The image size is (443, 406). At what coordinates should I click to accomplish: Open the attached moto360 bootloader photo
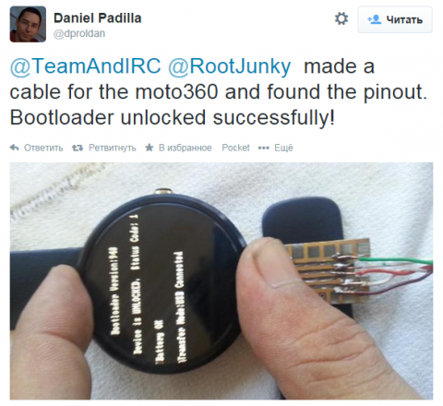(221, 281)
